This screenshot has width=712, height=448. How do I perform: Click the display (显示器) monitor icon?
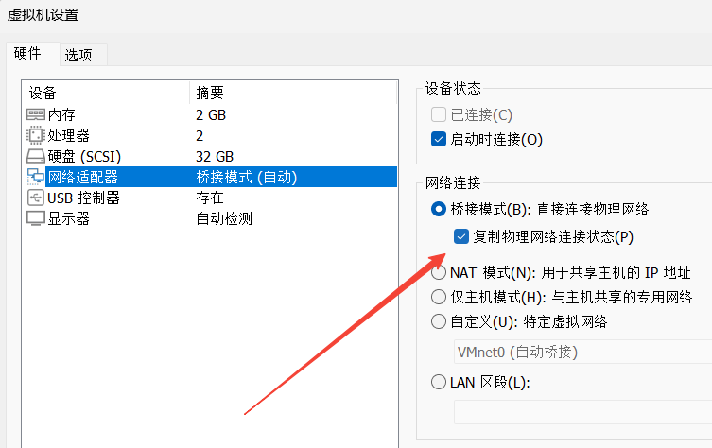click(35, 218)
